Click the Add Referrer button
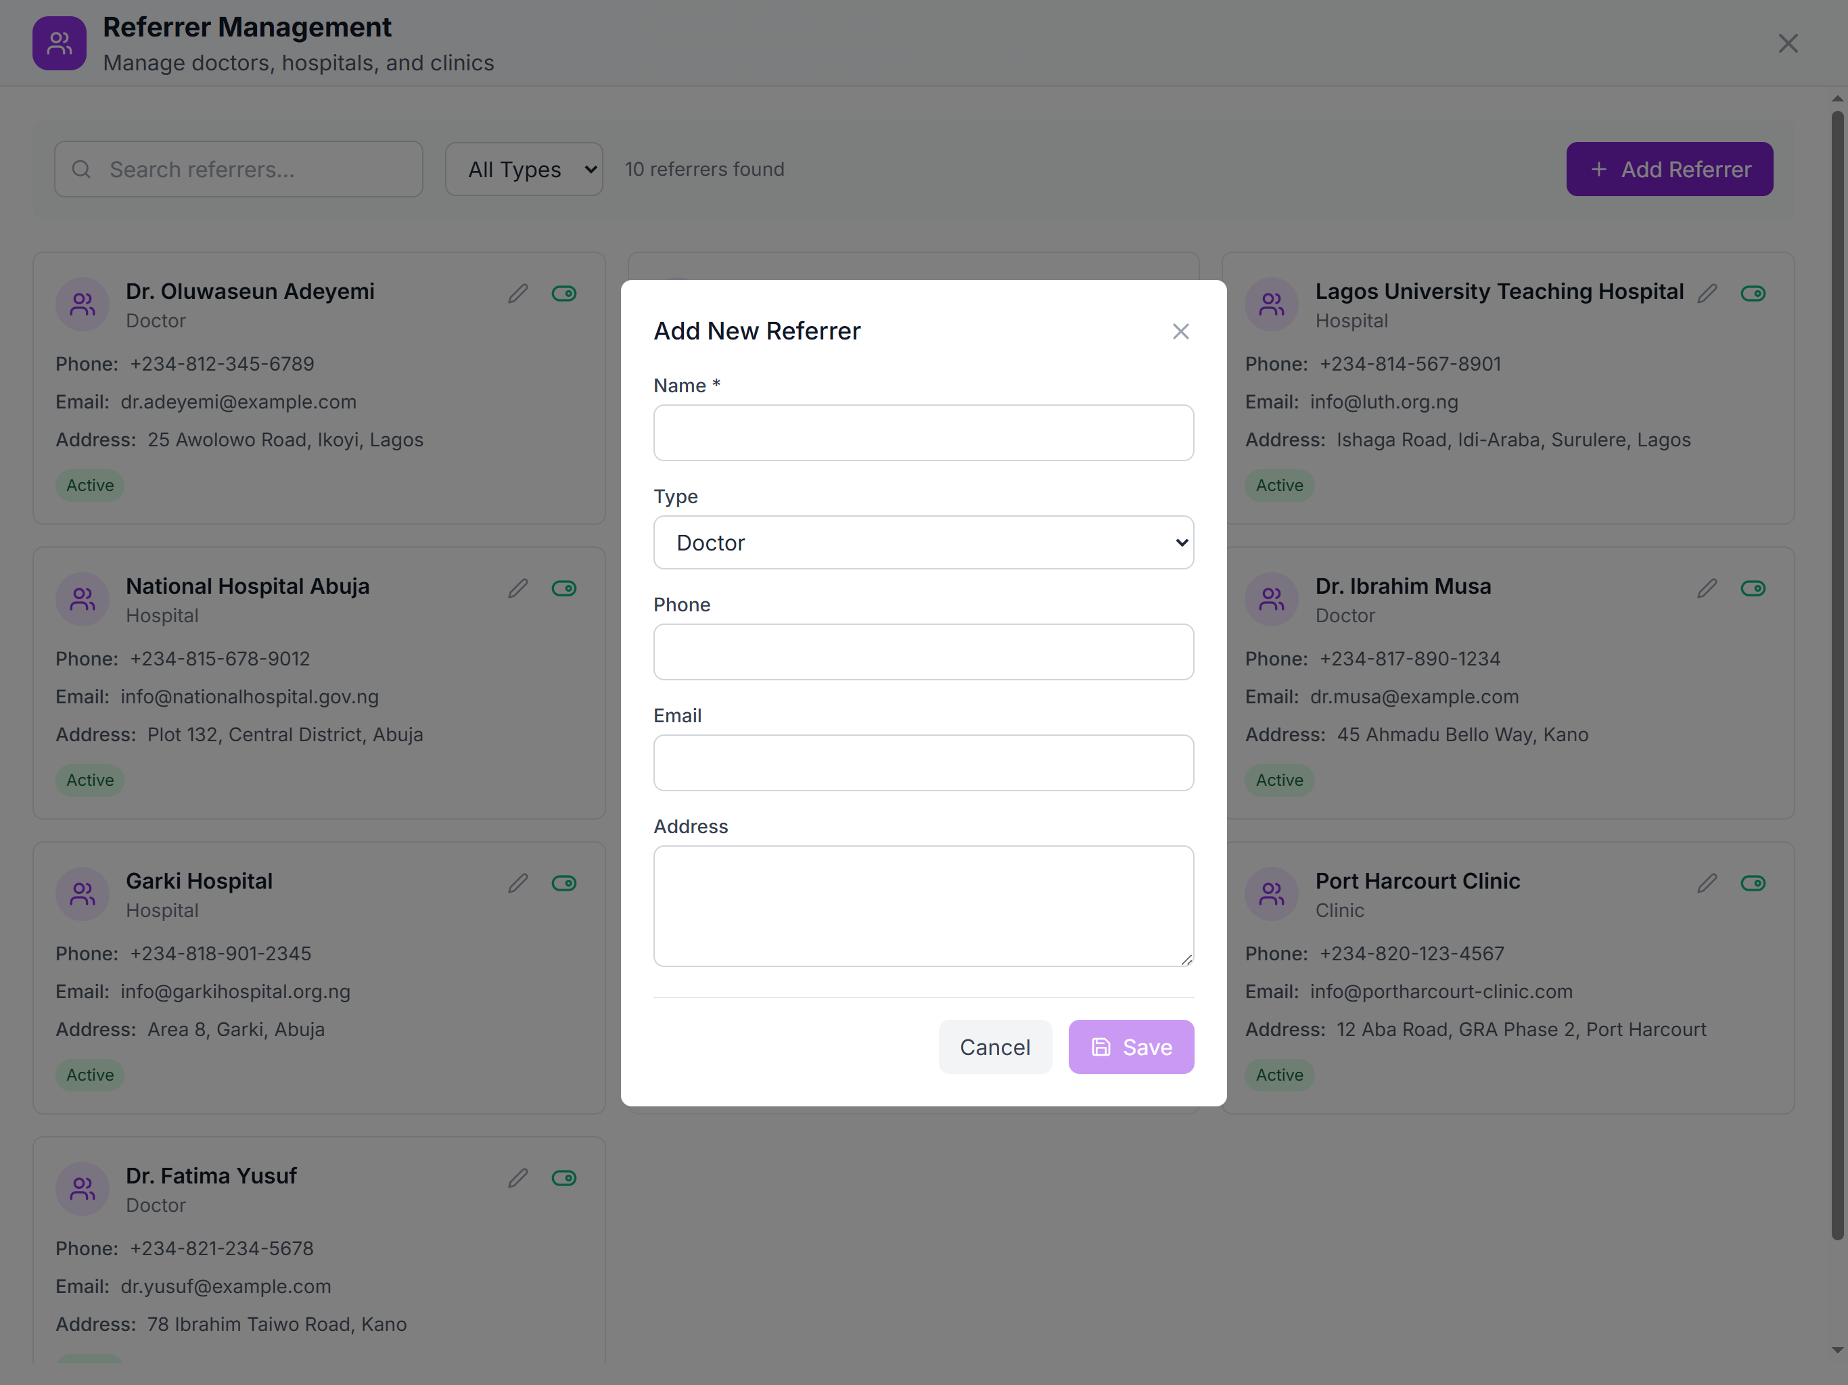Image resolution: width=1848 pixels, height=1385 pixels. pos(1668,170)
